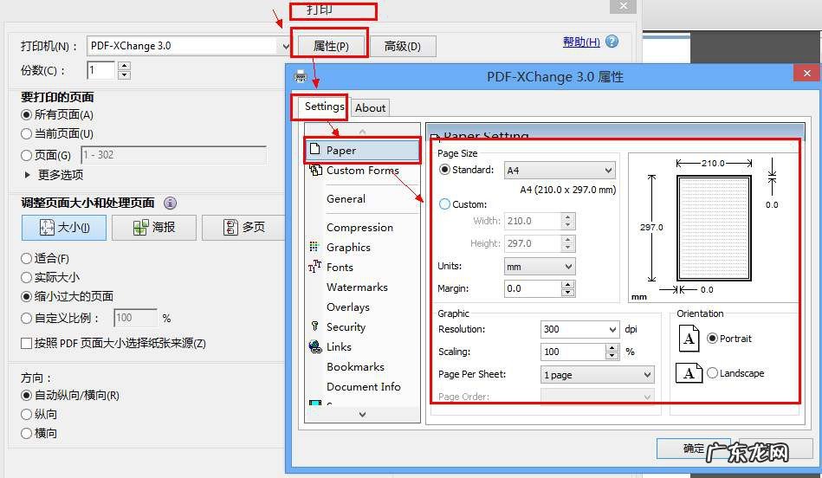Click 确定 to confirm properties
This screenshot has width=822, height=478.
point(694,449)
